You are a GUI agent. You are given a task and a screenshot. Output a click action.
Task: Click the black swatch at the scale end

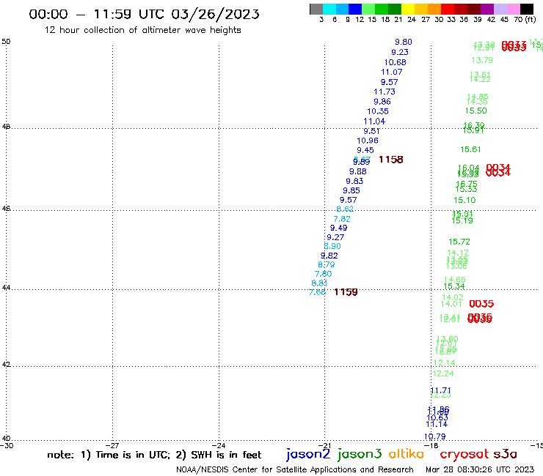(526, 9)
